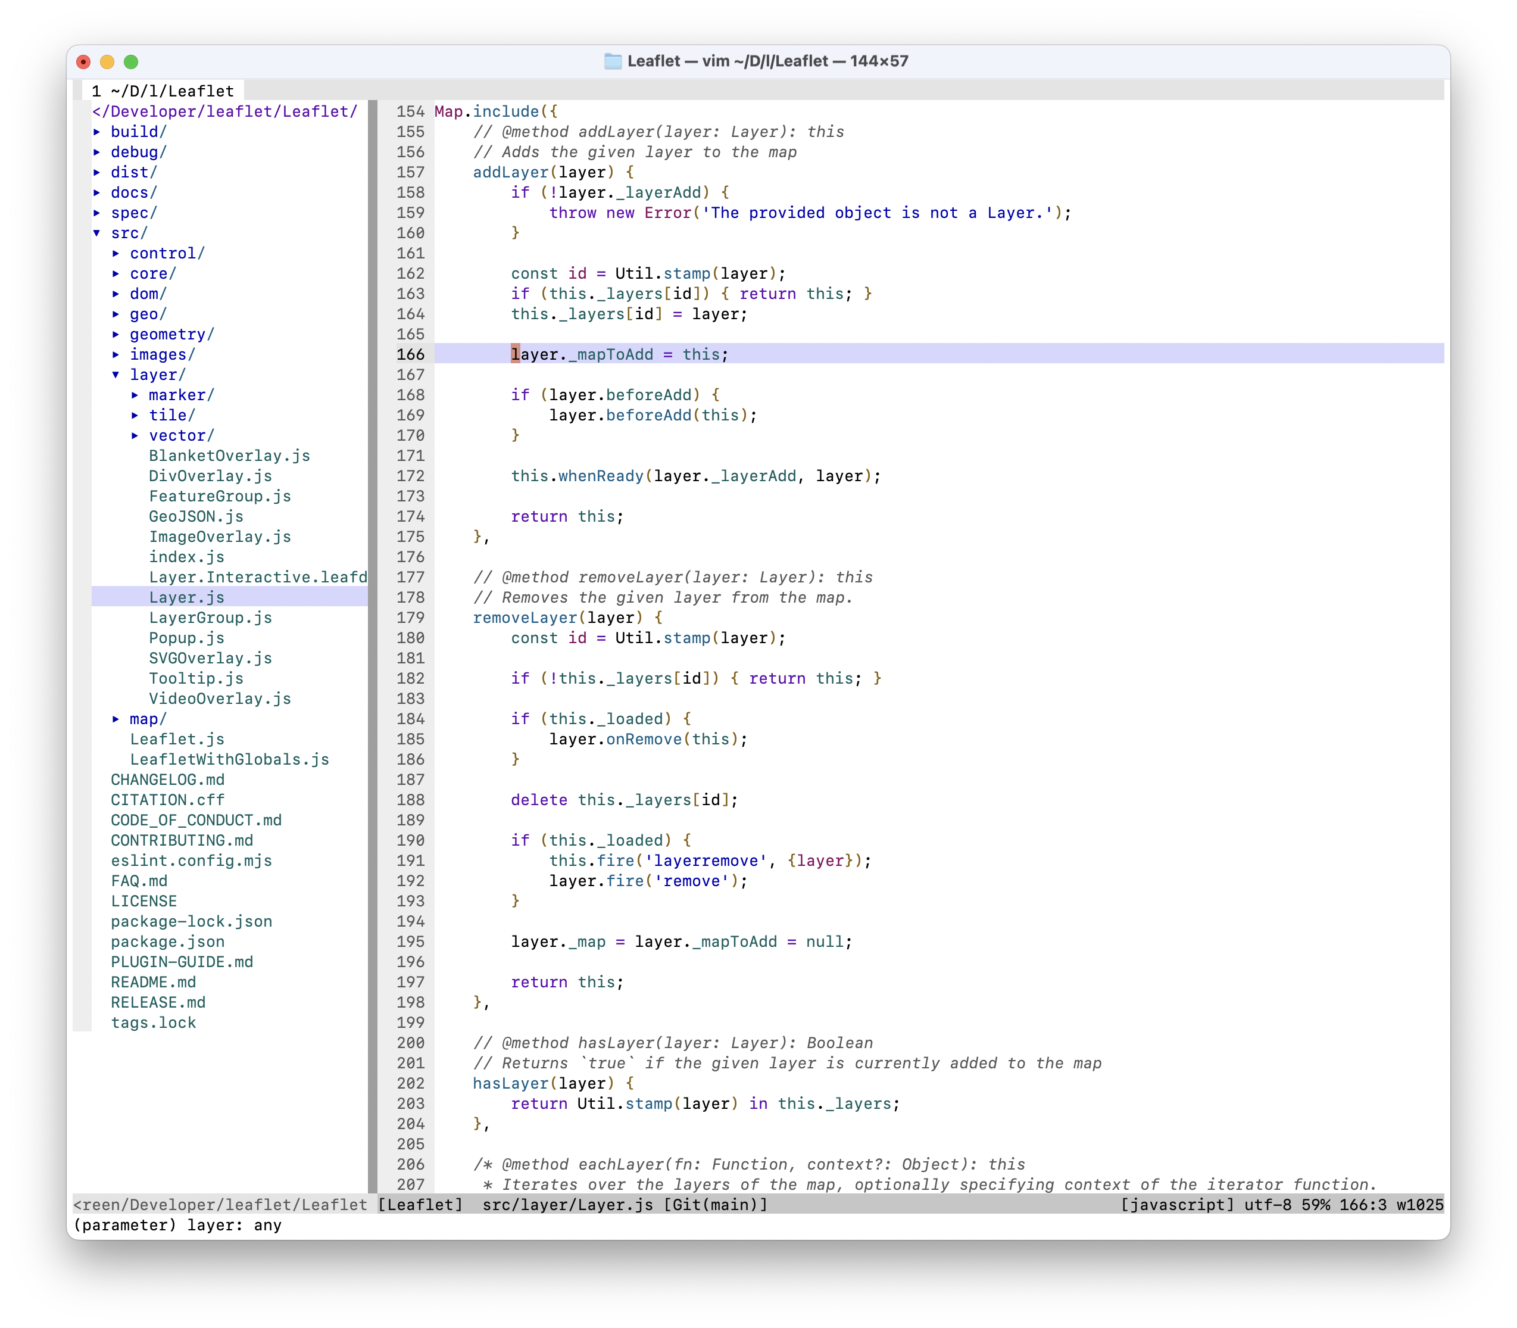Expand the spec/ folder arrow
The image size is (1517, 1328).
coord(97,213)
